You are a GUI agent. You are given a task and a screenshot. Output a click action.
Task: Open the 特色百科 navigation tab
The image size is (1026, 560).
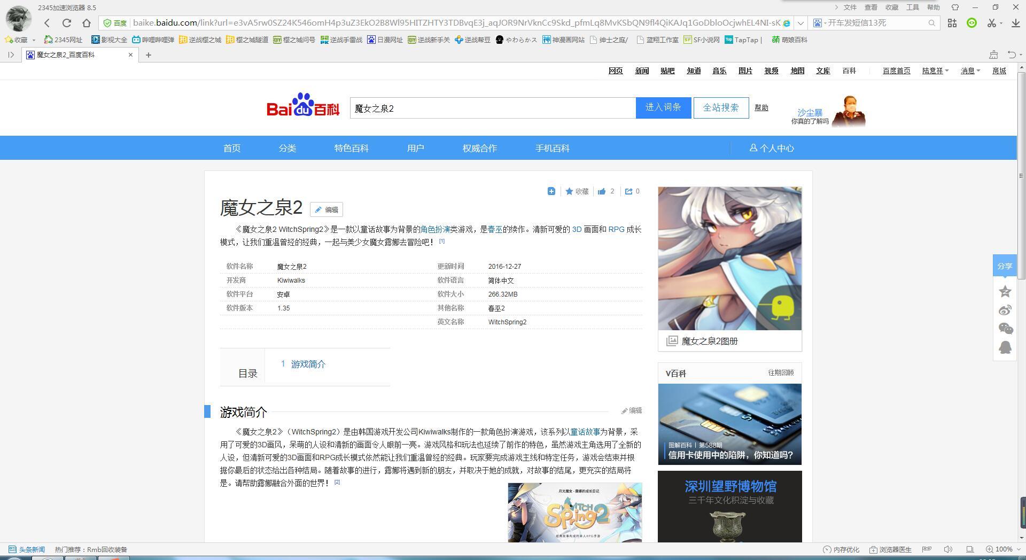(x=351, y=148)
